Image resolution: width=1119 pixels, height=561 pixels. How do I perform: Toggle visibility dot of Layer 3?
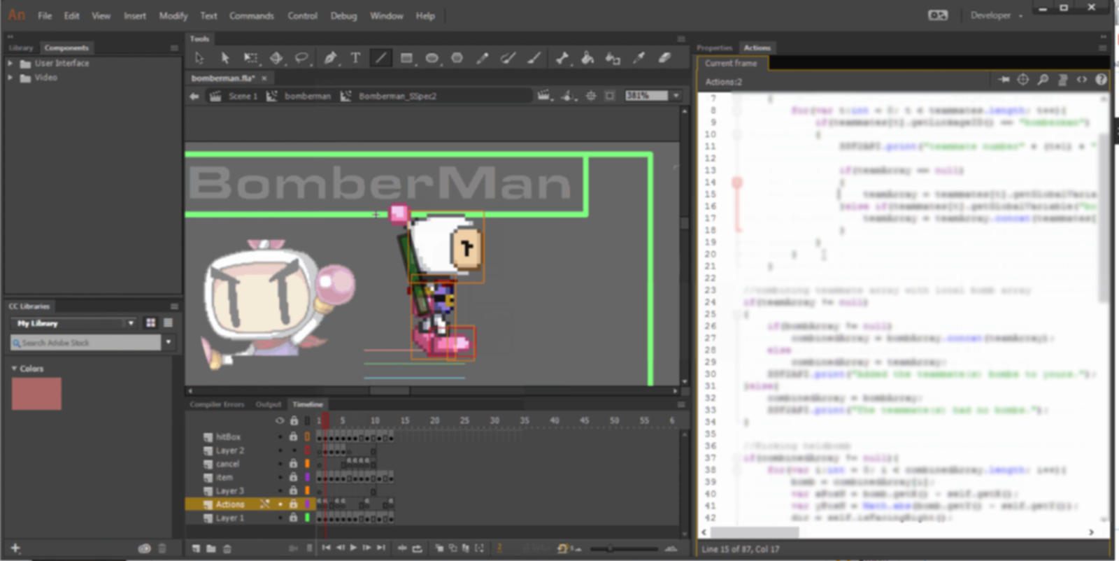click(280, 491)
